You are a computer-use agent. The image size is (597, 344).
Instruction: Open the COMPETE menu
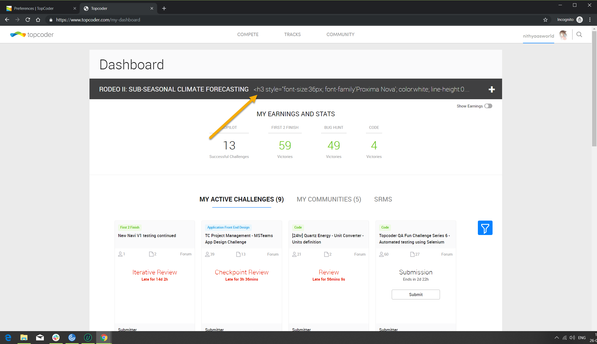[x=248, y=35]
